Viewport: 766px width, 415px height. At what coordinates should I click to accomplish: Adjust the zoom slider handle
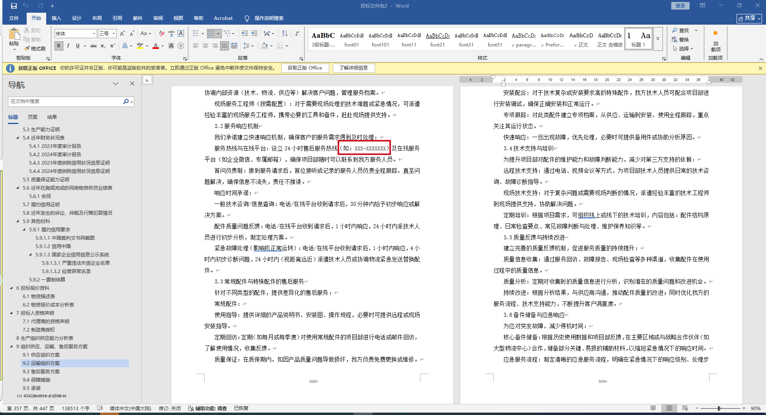pos(719,408)
